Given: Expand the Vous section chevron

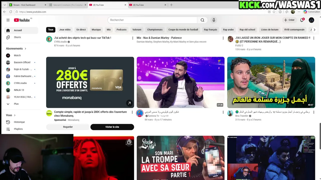Looking at the screenshot, I should click(x=15, y=115).
